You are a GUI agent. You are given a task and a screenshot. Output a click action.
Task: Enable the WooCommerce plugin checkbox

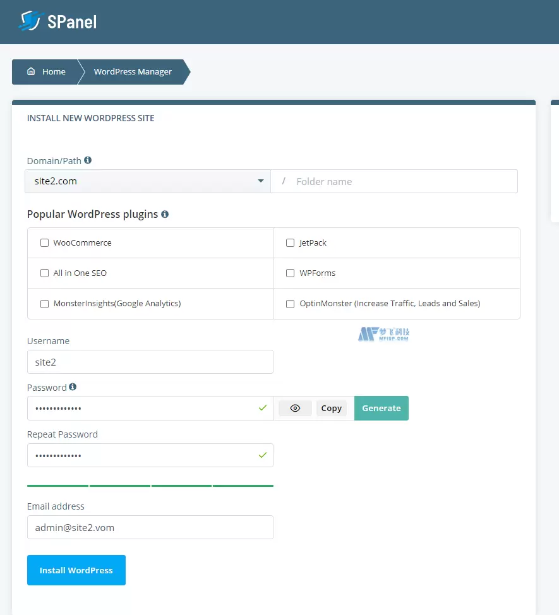pos(44,243)
